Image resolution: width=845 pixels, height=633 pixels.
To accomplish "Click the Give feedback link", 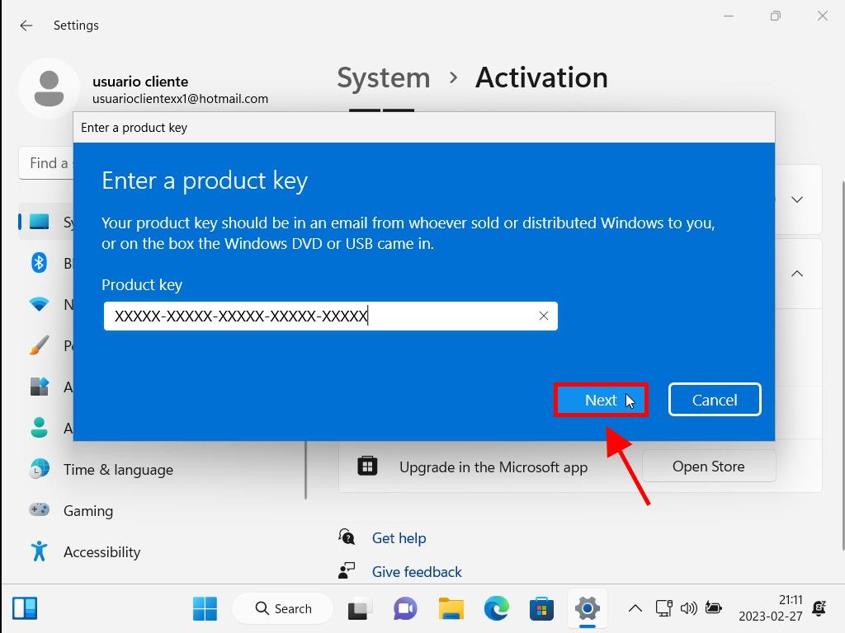I will pyautogui.click(x=417, y=572).
